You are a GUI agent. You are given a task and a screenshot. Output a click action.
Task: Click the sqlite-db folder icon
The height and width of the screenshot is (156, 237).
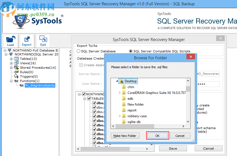click(x=124, y=122)
